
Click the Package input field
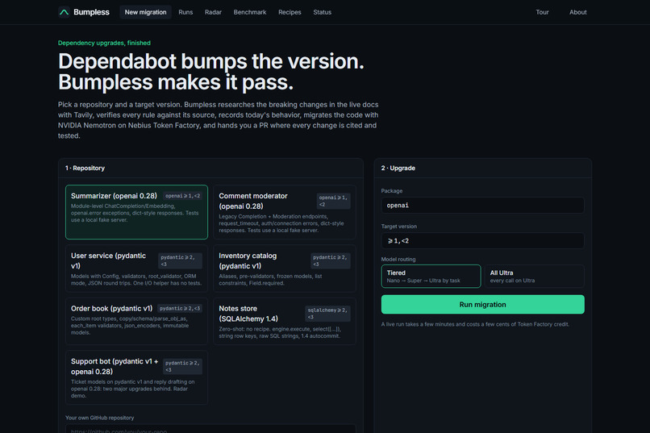coord(482,205)
